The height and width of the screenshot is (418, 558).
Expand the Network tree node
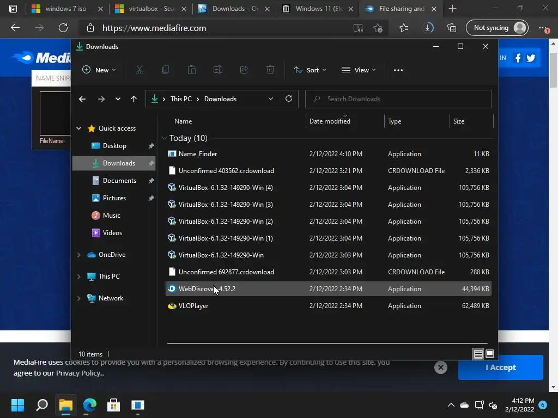click(x=78, y=298)
